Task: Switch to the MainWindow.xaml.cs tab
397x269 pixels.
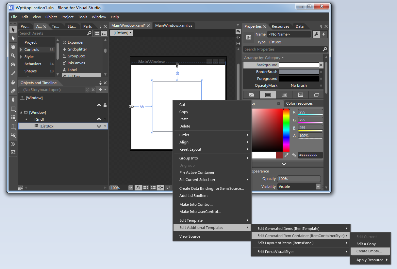Action: coord(174,25)
